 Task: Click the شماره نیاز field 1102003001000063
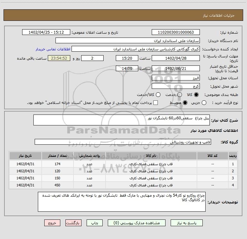coord(176,32)
